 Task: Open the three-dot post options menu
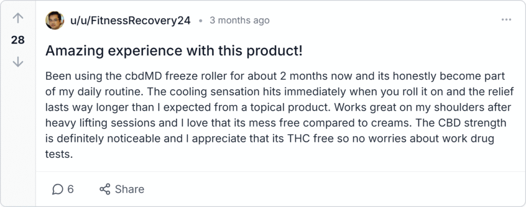click(x=506, y=20)
